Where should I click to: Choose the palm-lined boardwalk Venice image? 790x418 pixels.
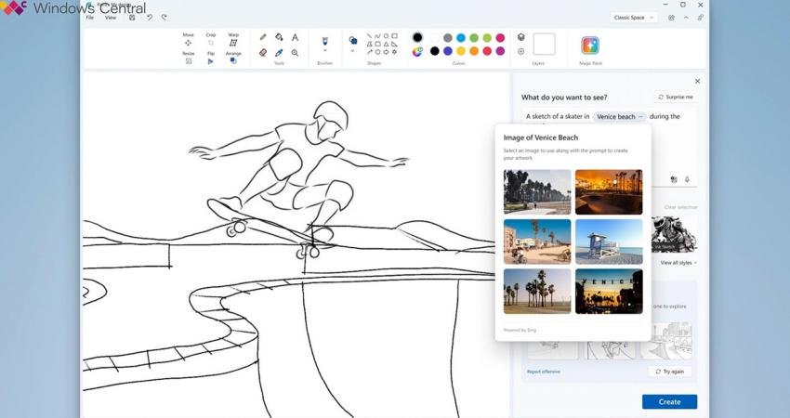click(537, 192)
